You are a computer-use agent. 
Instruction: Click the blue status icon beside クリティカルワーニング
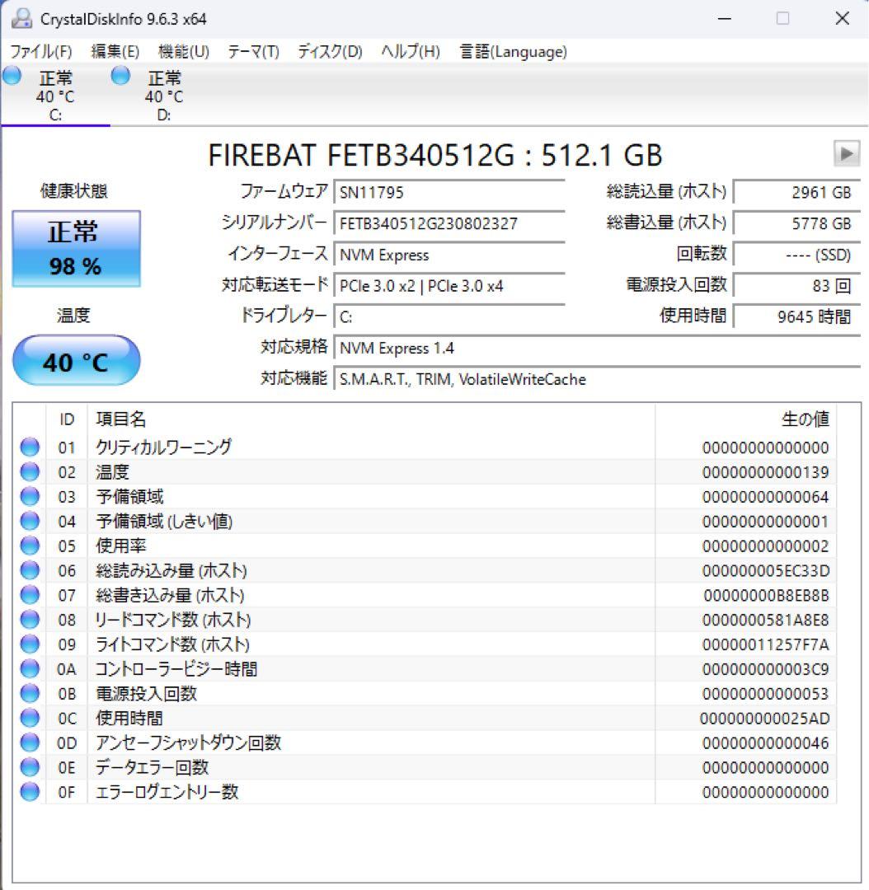pos(30,447)
